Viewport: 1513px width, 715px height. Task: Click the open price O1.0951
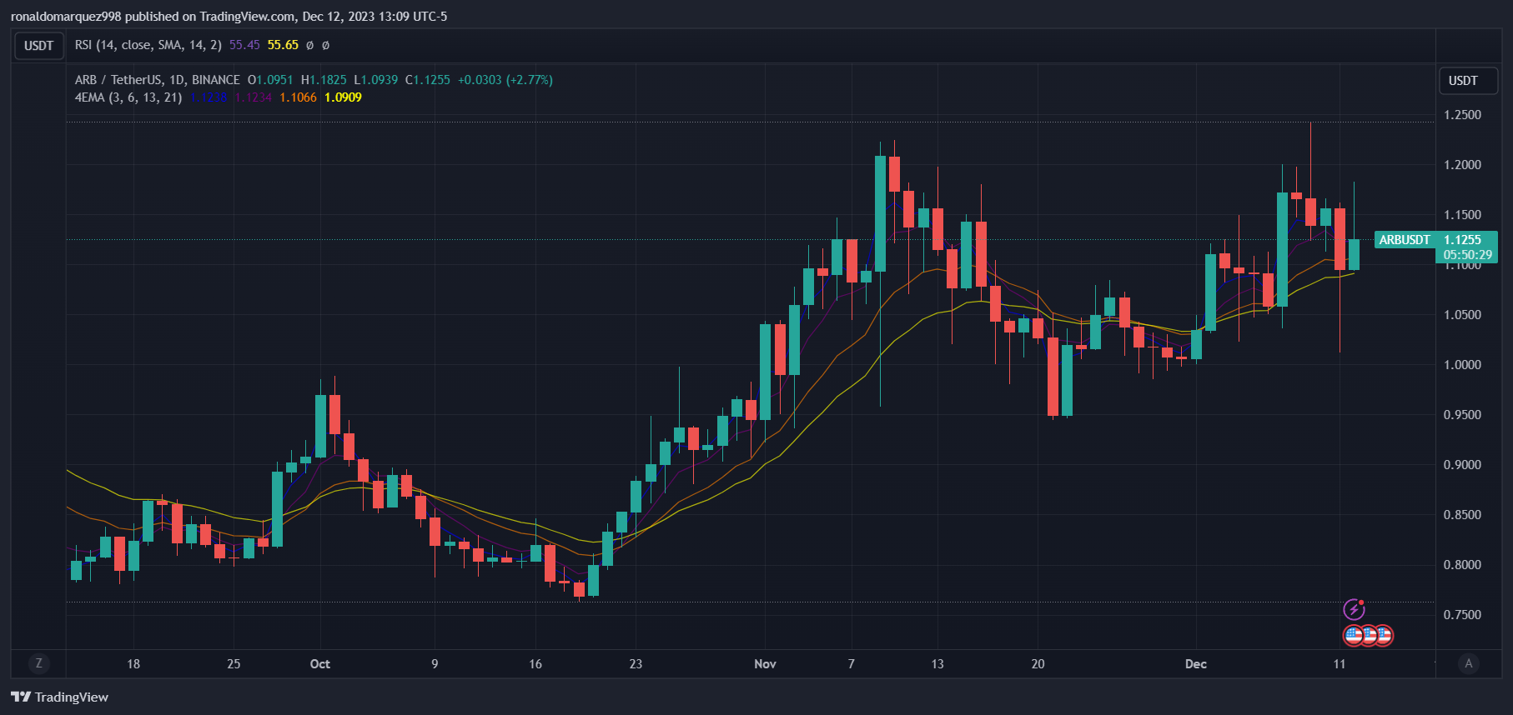(270, 80)
